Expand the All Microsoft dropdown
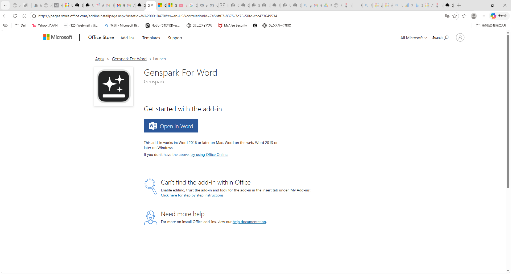The image size is (511, 274). 413,38
